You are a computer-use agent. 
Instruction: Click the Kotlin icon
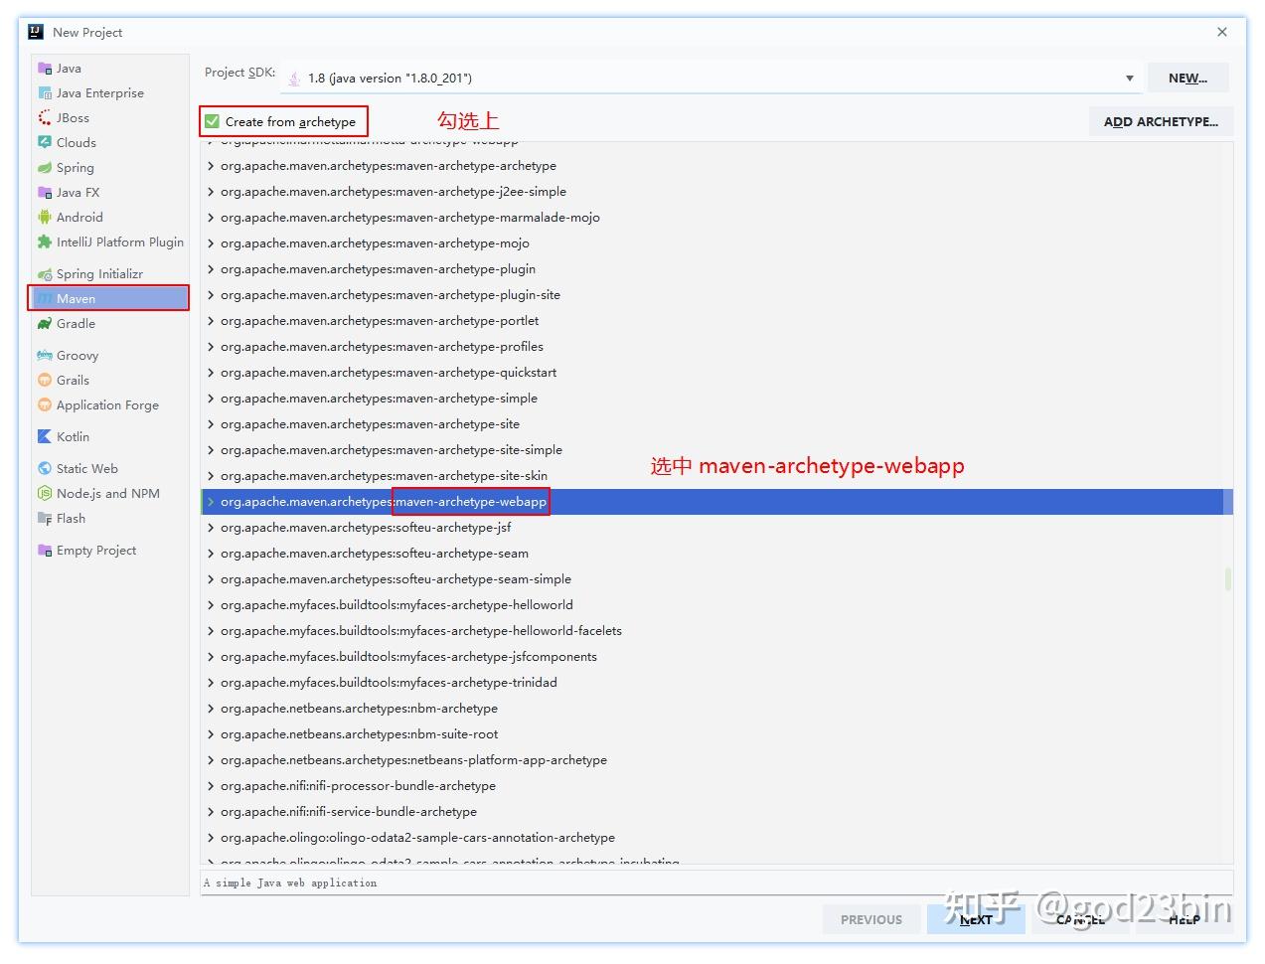(45, 437)
